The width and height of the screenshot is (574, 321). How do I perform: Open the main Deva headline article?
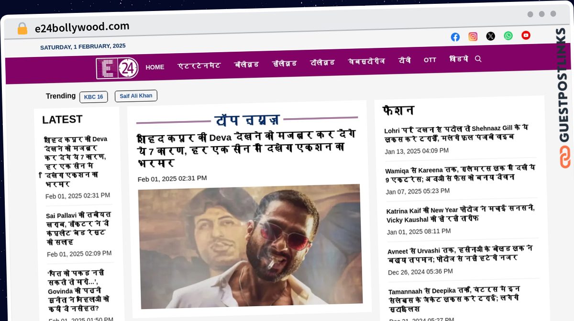click(x=247, y=148)
